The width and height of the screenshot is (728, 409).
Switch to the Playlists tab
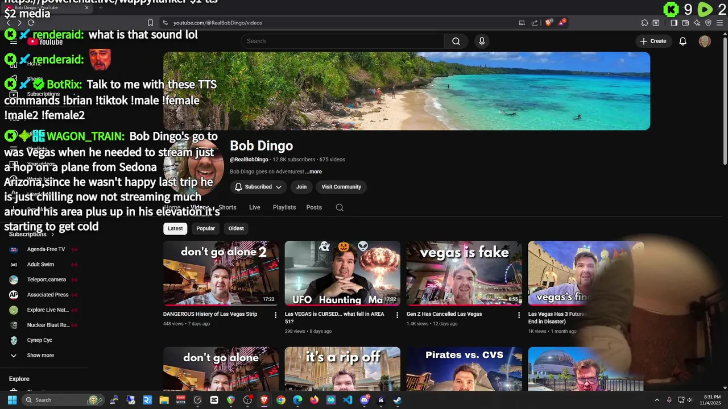pos(284,207)
